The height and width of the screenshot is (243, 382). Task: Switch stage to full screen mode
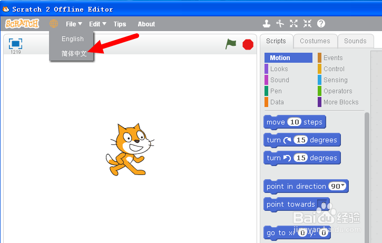(16, 44)
